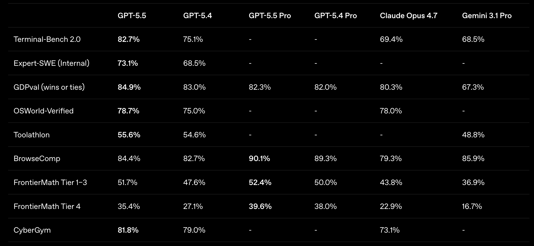Image resolution: width=534 pixels, height=246 pixels.
Task: Select the Expert-SWE (Internal) row label
Action: (52, 63)
